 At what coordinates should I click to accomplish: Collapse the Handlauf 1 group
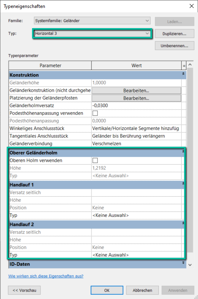pos(183,184)
